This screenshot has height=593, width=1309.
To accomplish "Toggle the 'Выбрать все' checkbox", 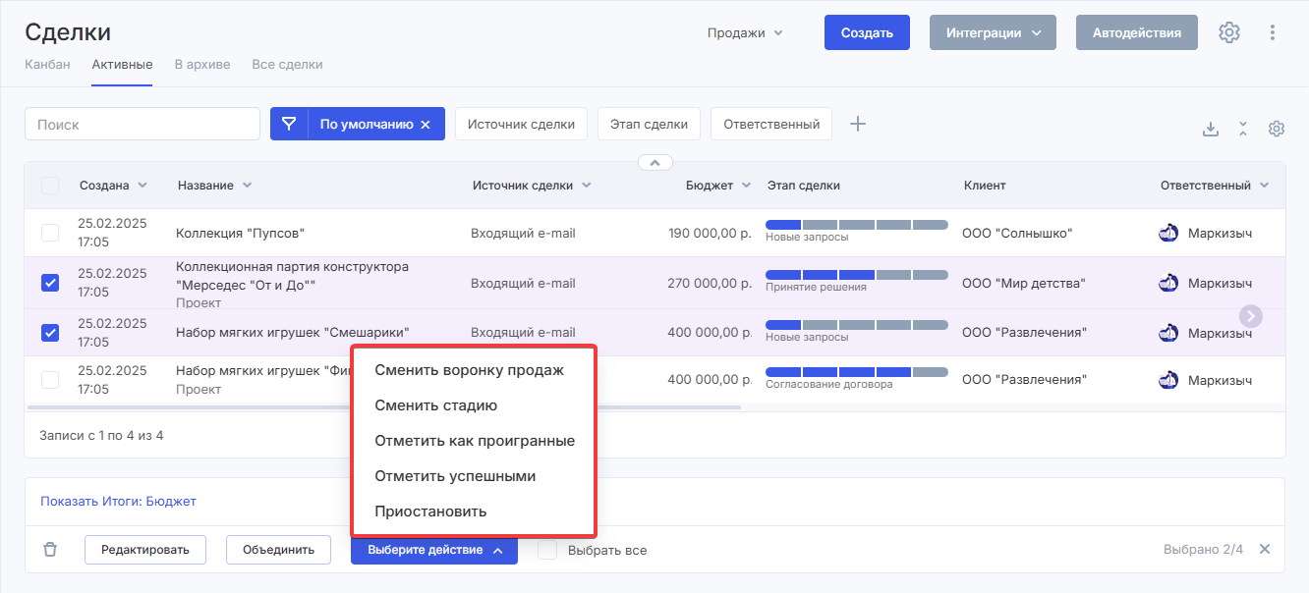I will [x=547, y=550].
